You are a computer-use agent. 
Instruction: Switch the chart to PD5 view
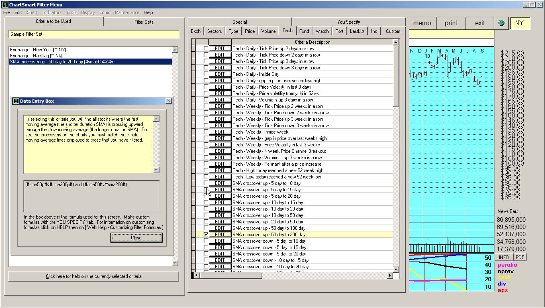(520, 257)
